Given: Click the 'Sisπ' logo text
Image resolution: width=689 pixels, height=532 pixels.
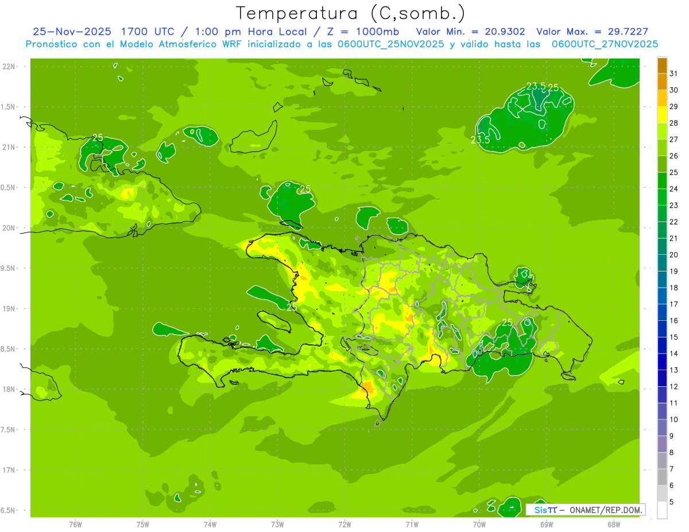Looking at the screenshot, I should pyautogui.click(x=545, y=510).
